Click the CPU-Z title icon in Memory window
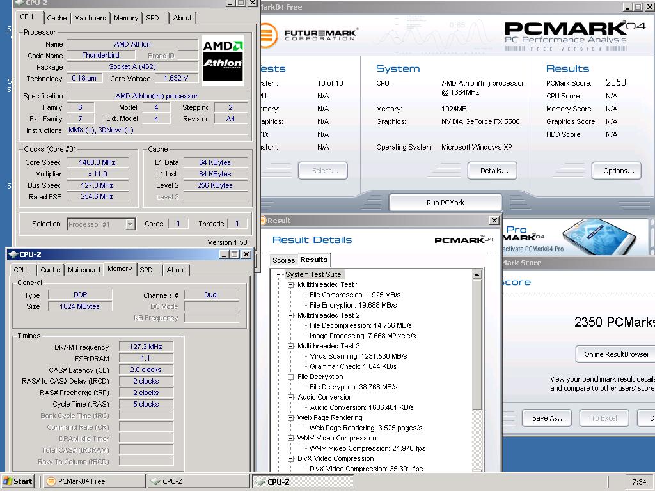This screenshot has height=491, width=655. pyautogui.click(x=13, y=254)
